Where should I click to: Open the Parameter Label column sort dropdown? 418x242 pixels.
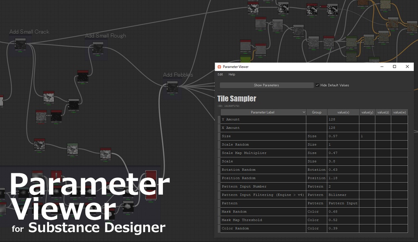304,112
